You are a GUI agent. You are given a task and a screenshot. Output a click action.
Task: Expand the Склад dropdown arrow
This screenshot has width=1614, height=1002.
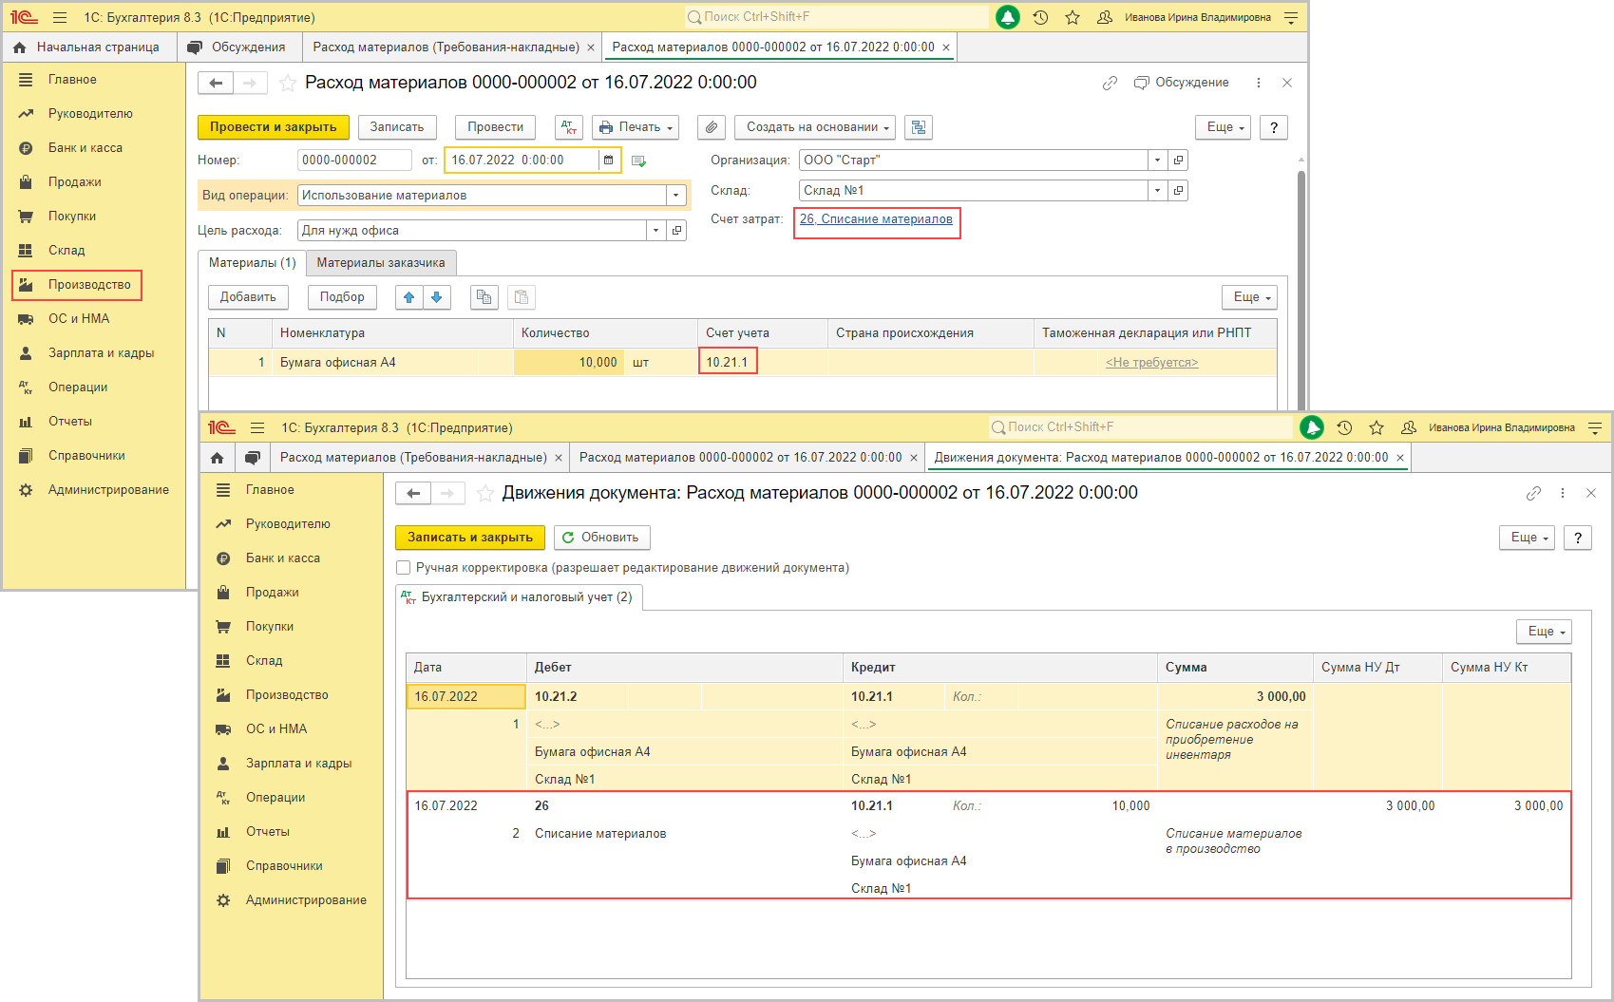pos(1157,191)
